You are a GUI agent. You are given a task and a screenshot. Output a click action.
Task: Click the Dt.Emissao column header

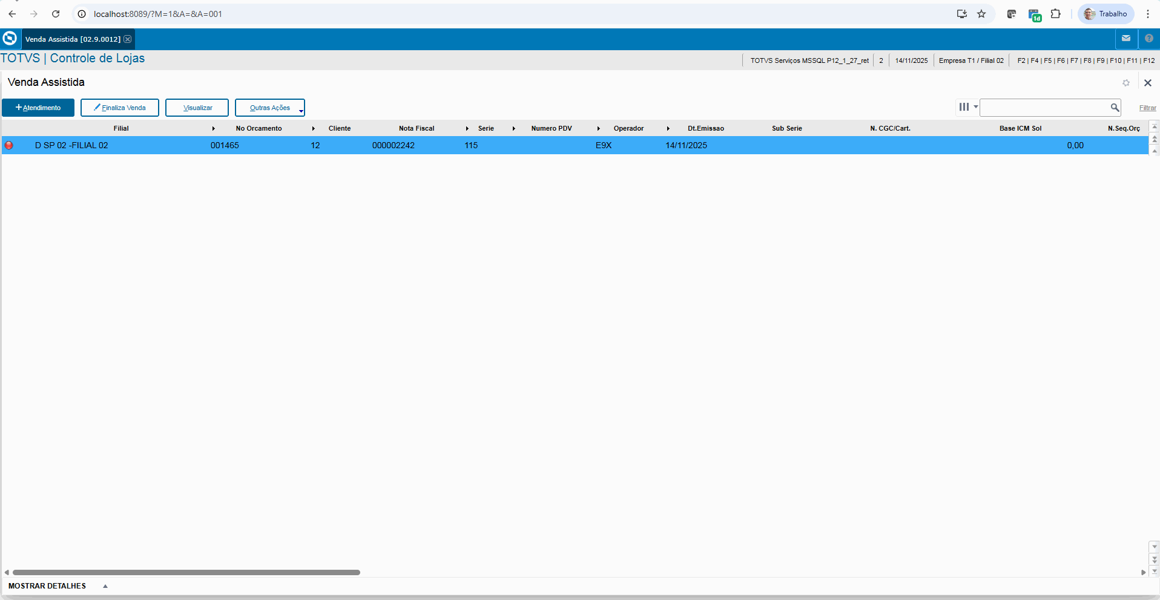click(x=706, y=128)
